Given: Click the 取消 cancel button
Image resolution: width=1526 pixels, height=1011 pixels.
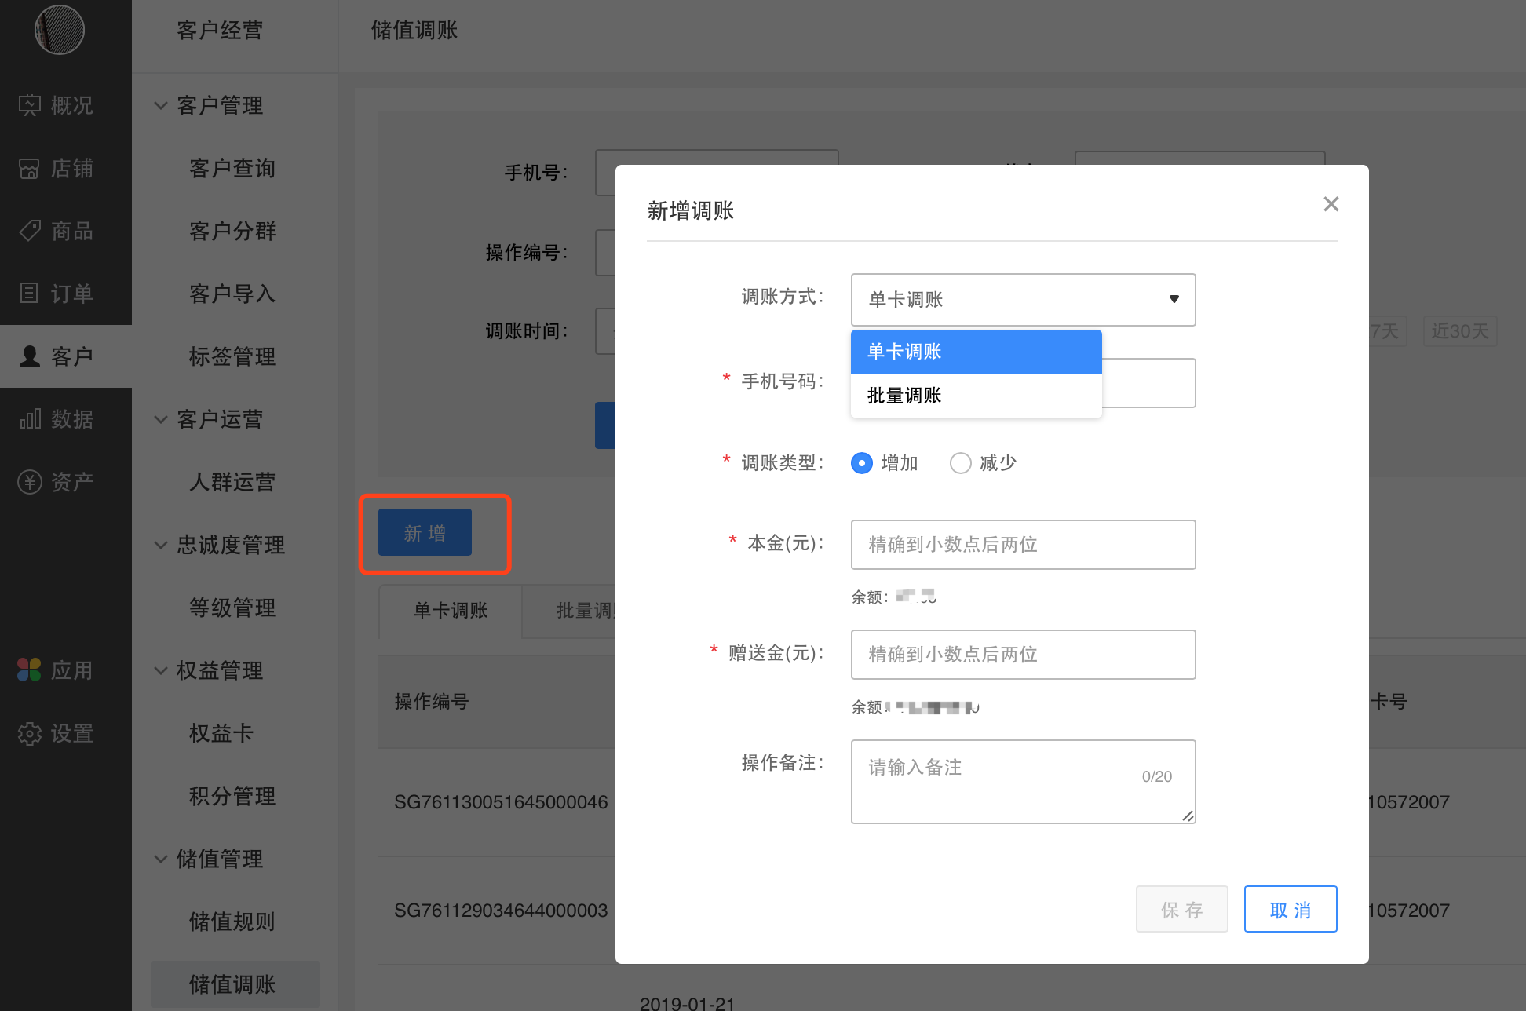Looking at the screenshot, I should click(x=1290, y=909).
